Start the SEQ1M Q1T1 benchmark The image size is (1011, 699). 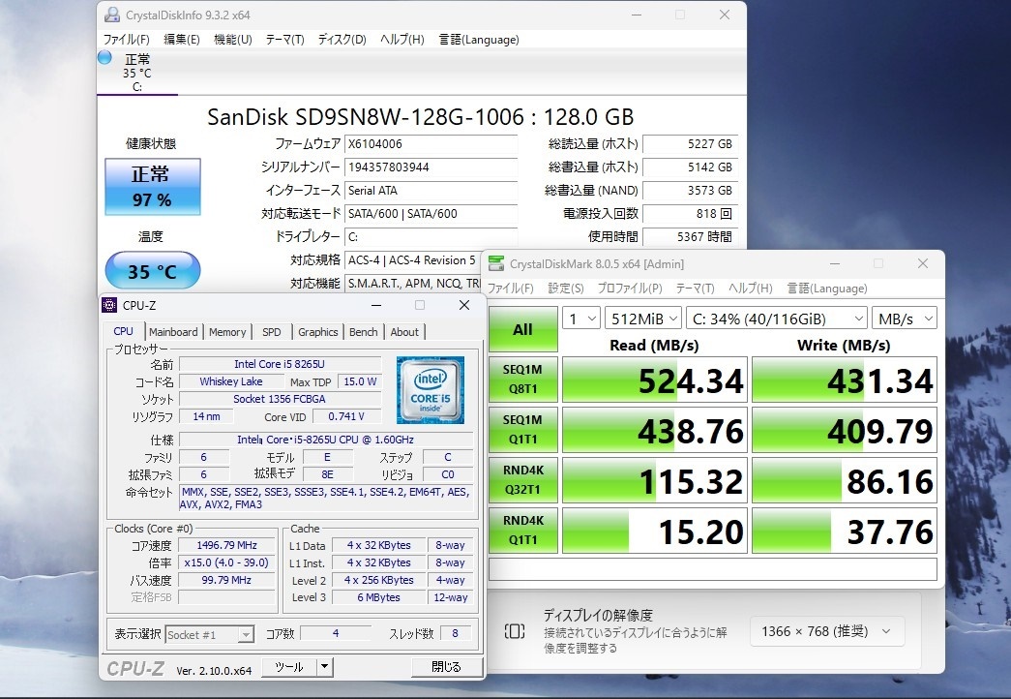(x=522, y=430)
